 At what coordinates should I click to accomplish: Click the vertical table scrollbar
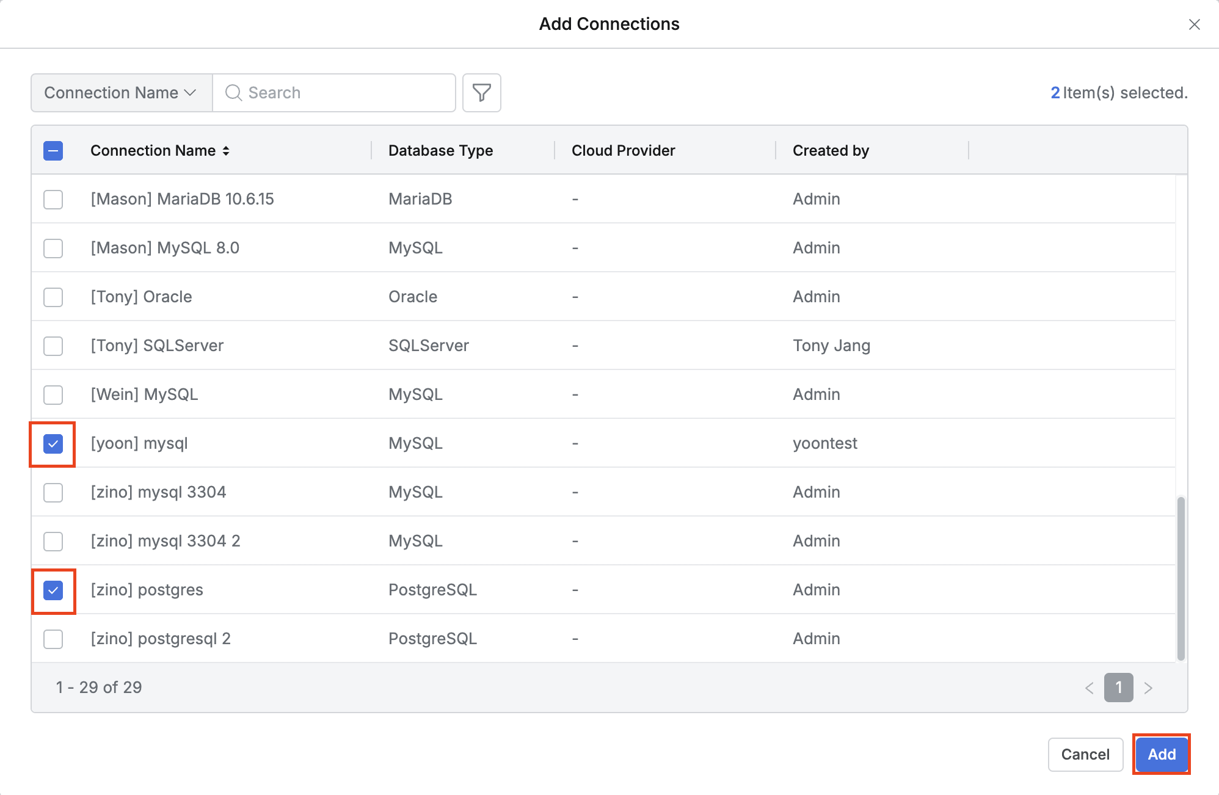coord(1181,577)
